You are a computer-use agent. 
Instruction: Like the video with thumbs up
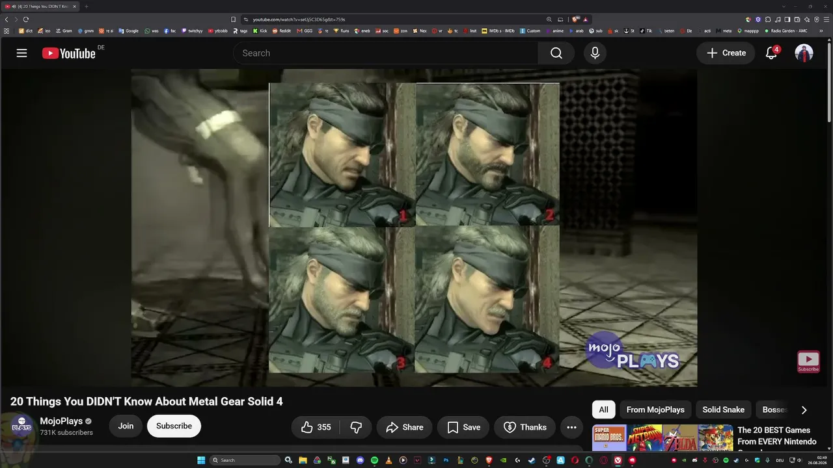(x=317, y=427)
